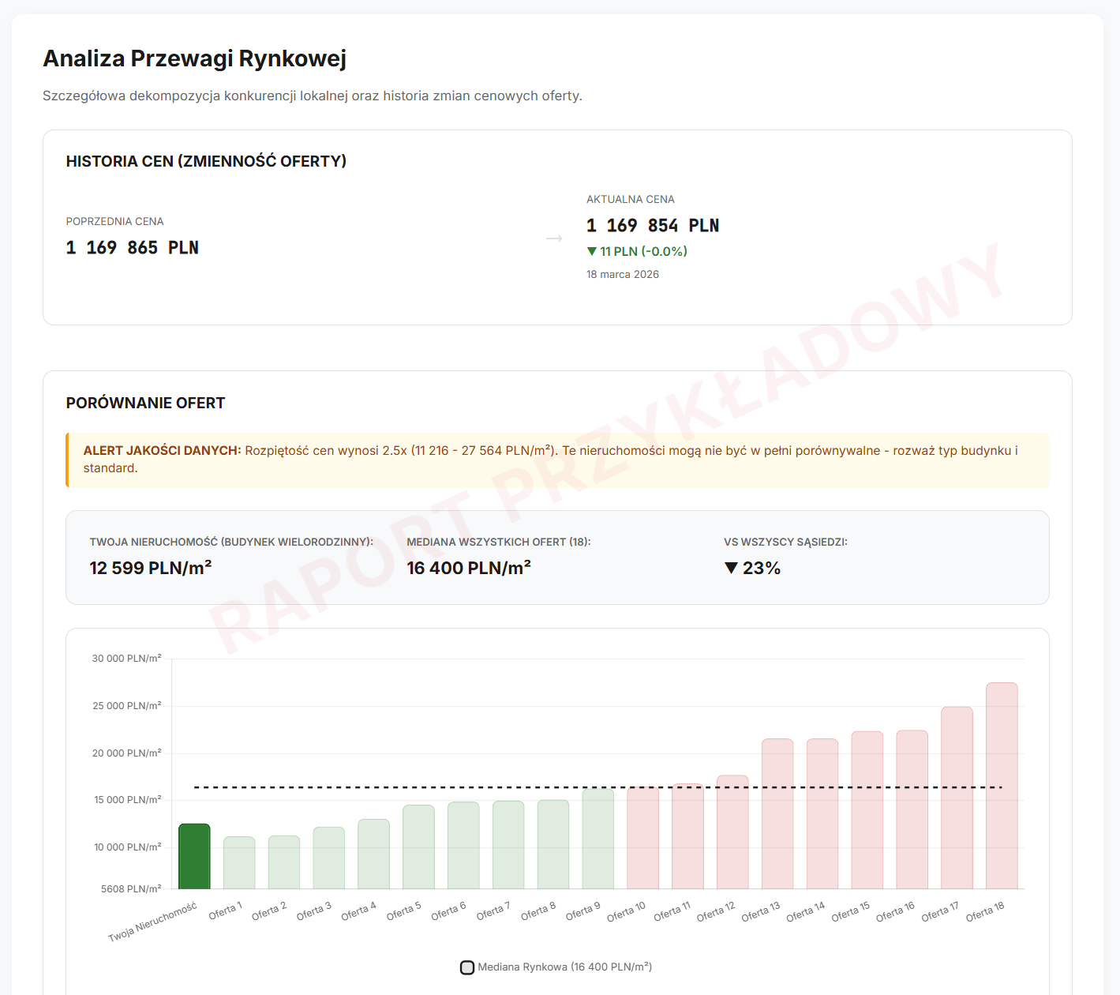
Task: Click the dashed median line on chart
Action: click(597, 787)
